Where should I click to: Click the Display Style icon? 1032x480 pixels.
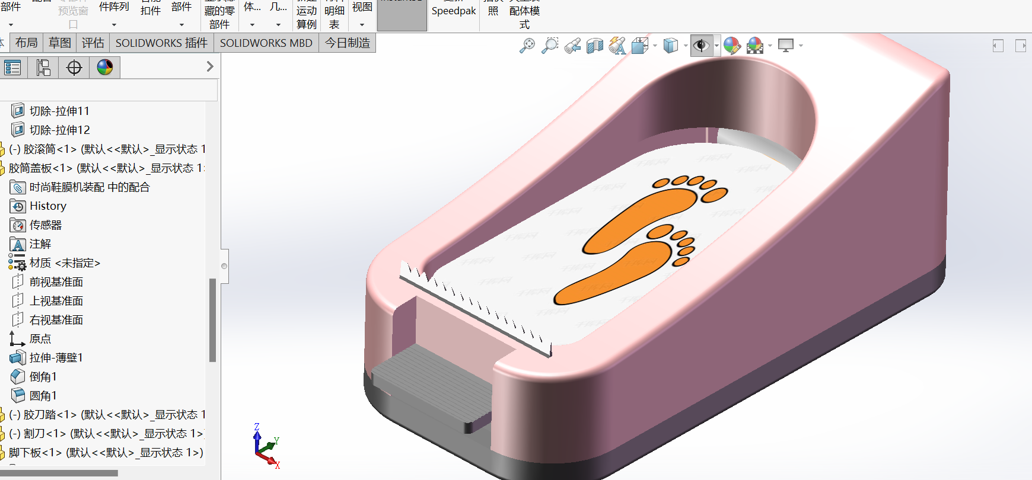pyautogui.click(x=671, y=46)
